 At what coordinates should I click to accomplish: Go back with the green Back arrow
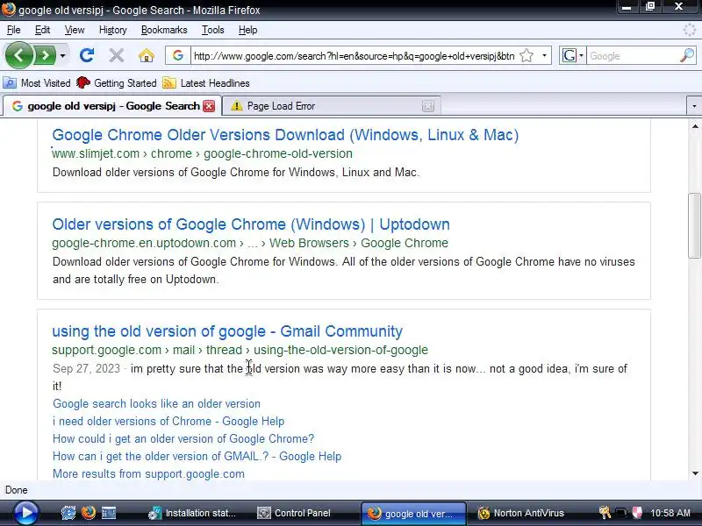pyautogui.click(x=18, y=55)
